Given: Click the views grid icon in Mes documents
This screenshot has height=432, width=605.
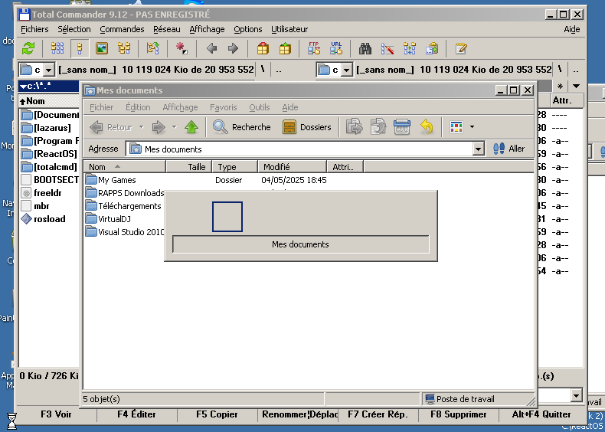Looking at the screenshot, I should point(456,127).
